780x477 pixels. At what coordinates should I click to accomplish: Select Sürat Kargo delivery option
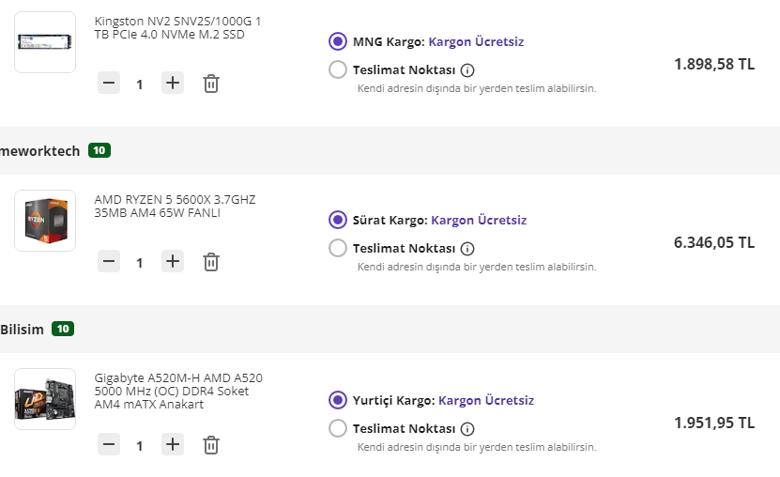click(x=338, y=220)
